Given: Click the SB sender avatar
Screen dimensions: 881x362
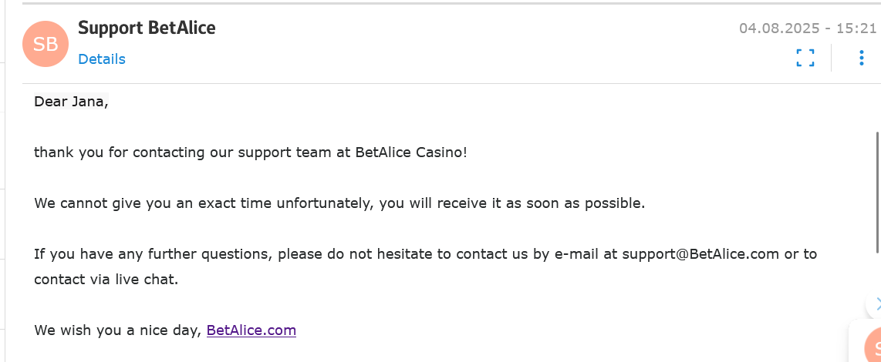Looking at the screenshot, I should pos(46,44).
